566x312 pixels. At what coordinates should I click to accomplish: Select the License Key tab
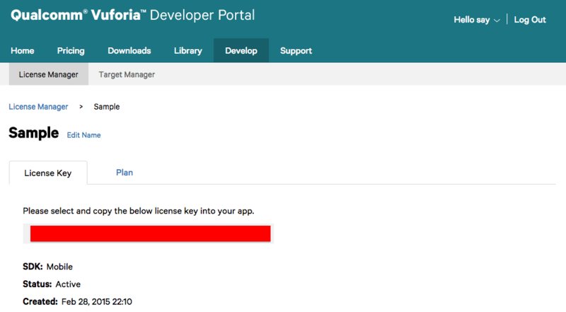(x=48, y=173)
